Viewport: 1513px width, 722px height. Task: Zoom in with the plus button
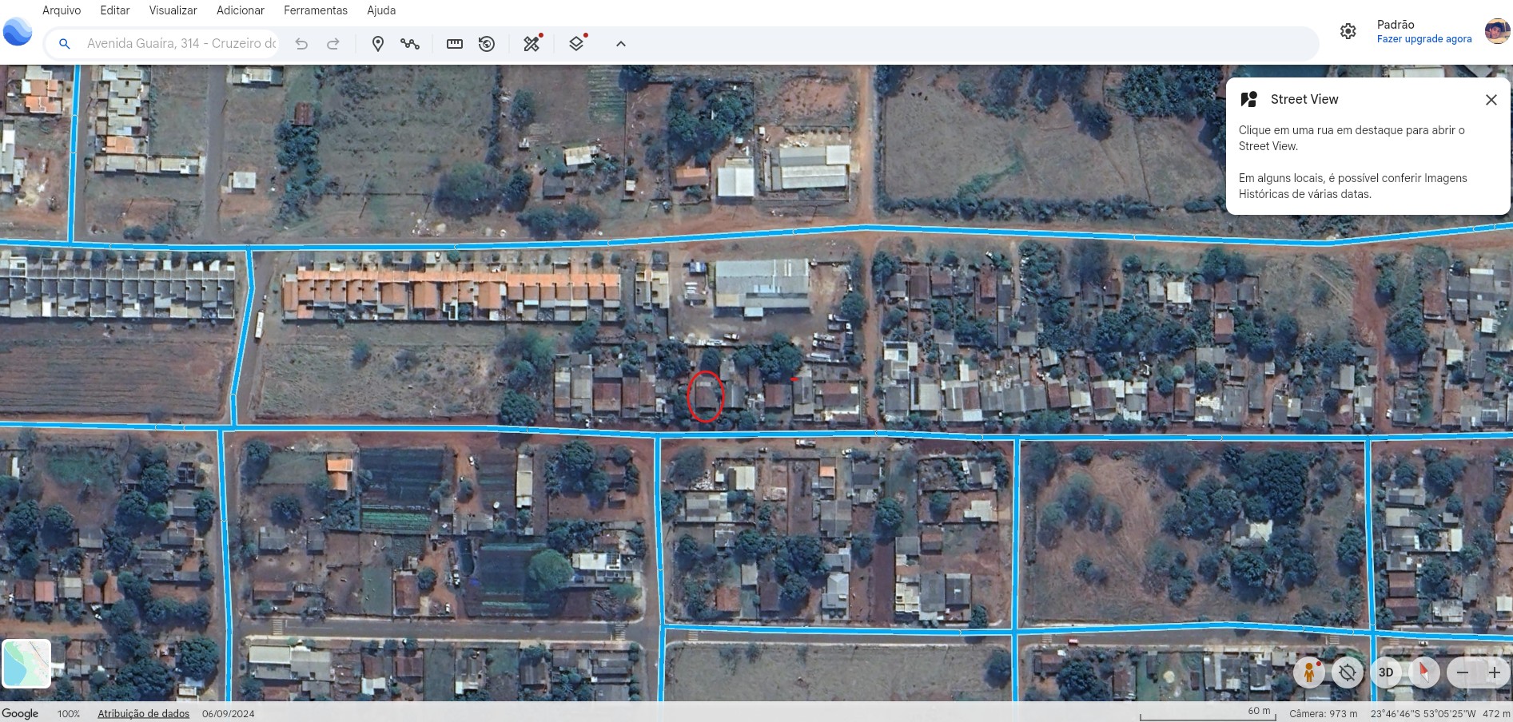click(x=1495, y=672)
